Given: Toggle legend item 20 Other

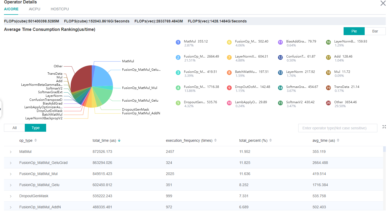Looking at the screenshot, I should pos(328,103).
